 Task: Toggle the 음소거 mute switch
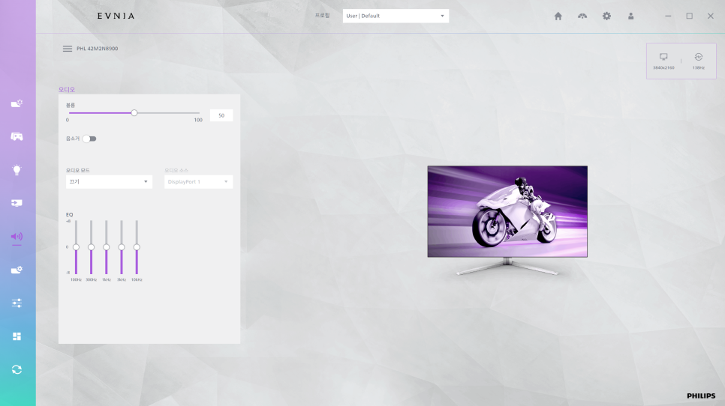[x=89, y=139]
